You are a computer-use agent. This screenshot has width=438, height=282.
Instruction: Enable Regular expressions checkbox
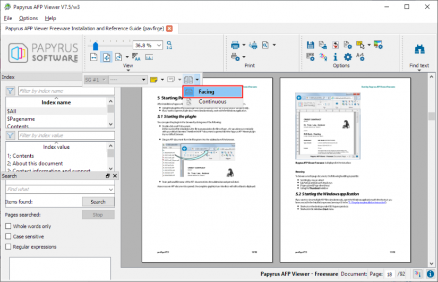pos(8,246)
